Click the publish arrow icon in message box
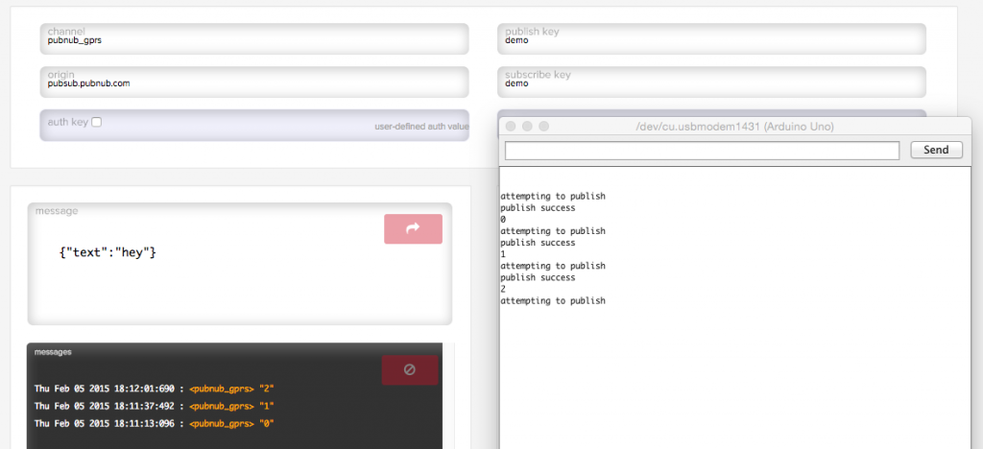This screenshot has height=449, width=983. coord(413,229)
